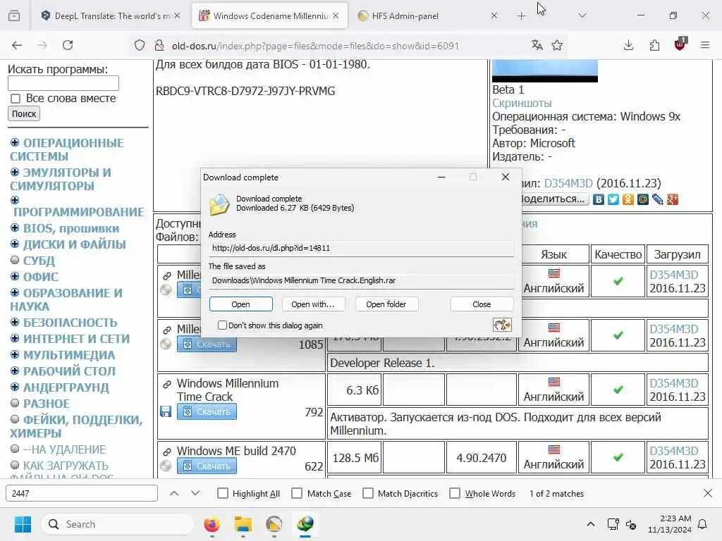
Task: Focus the find bar field containing 2447
Action: [x=82, y=493]
